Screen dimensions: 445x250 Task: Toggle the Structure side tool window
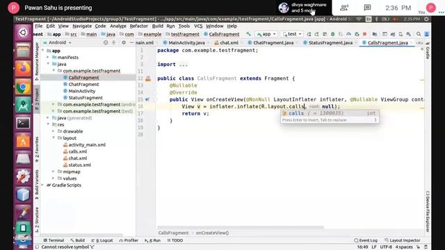(x=37, y=219)
